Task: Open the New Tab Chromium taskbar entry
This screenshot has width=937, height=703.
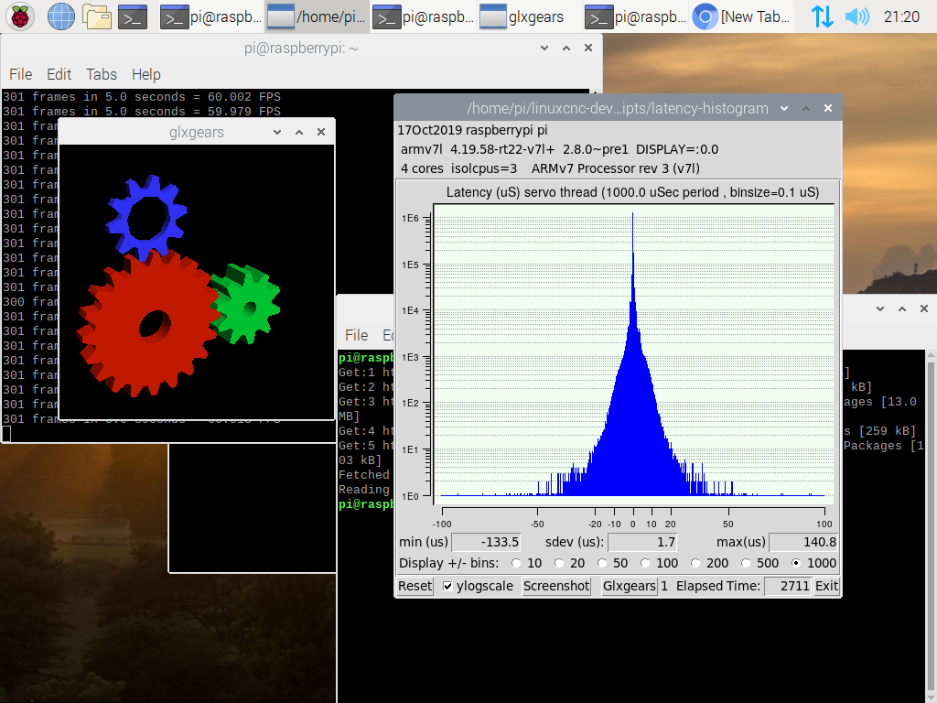Action: pyautogui.click(x=742, y=16)
